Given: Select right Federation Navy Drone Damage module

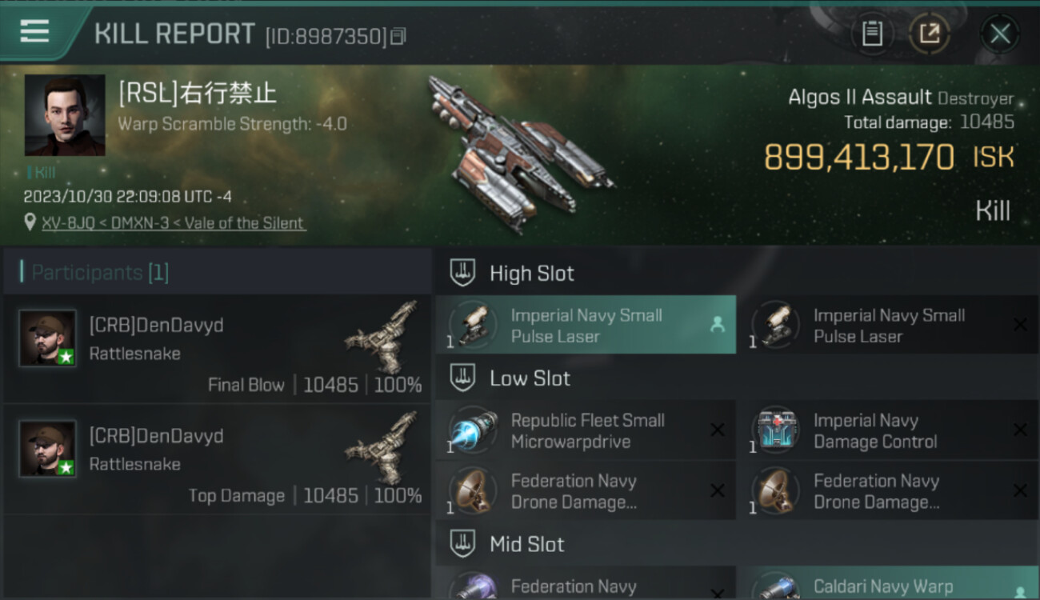Looking at the screenshot, I should tap(888, 491).
